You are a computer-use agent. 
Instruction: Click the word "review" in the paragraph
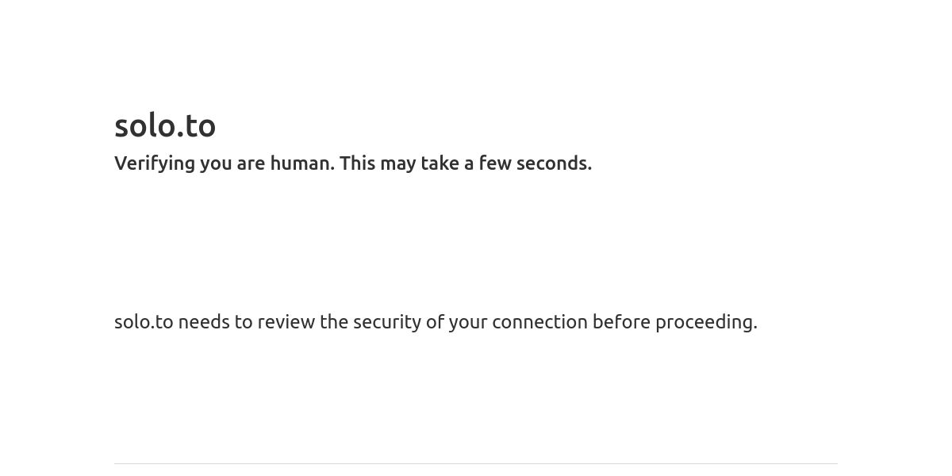286,322
